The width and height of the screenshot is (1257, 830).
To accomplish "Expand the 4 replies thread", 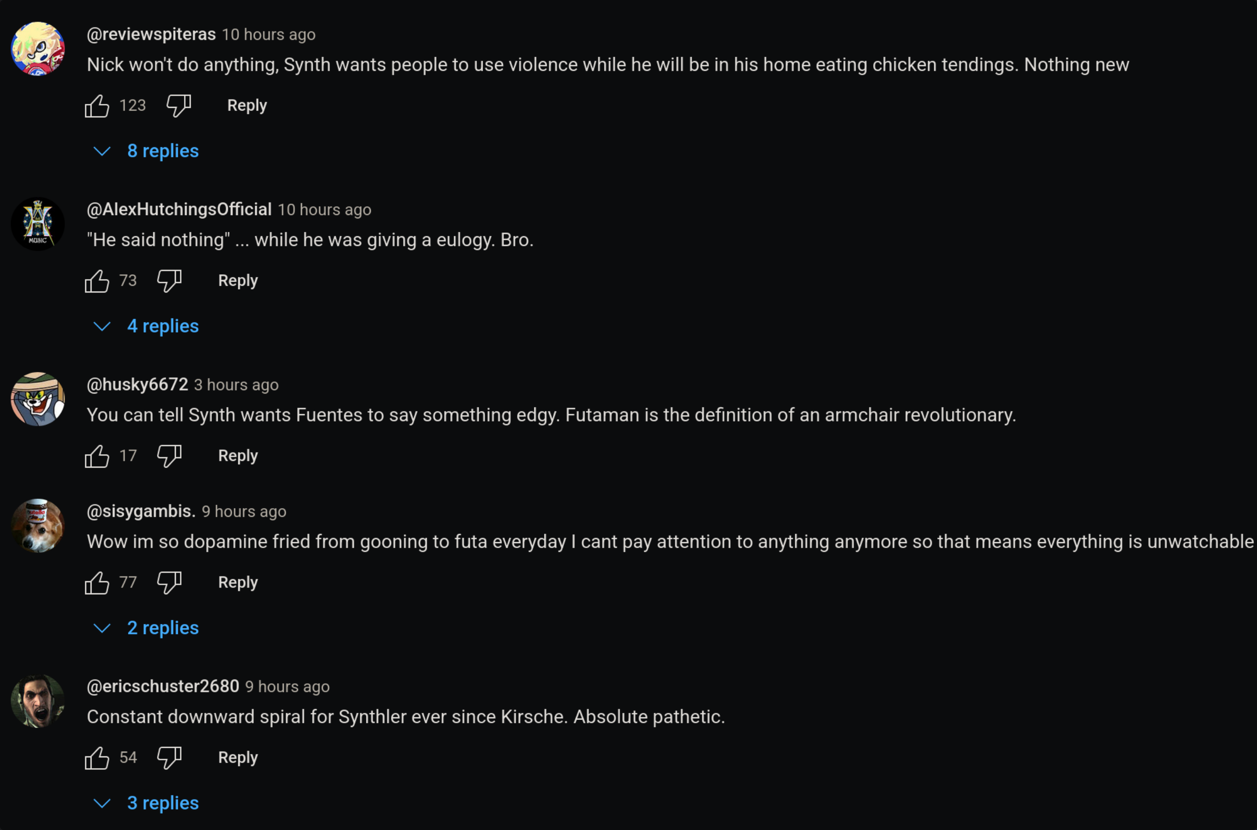I will [146, 327].
